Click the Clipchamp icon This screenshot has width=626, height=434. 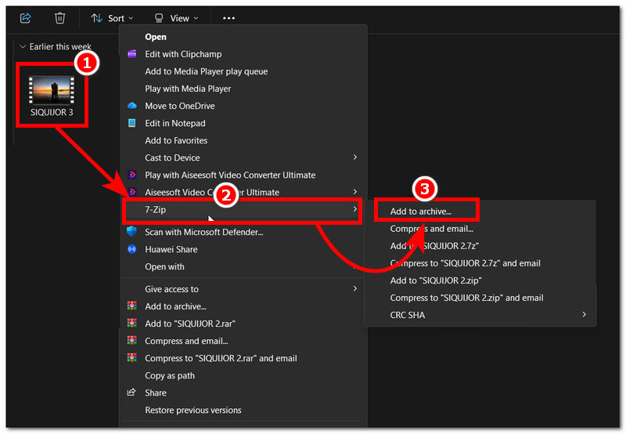coord(131,54)
